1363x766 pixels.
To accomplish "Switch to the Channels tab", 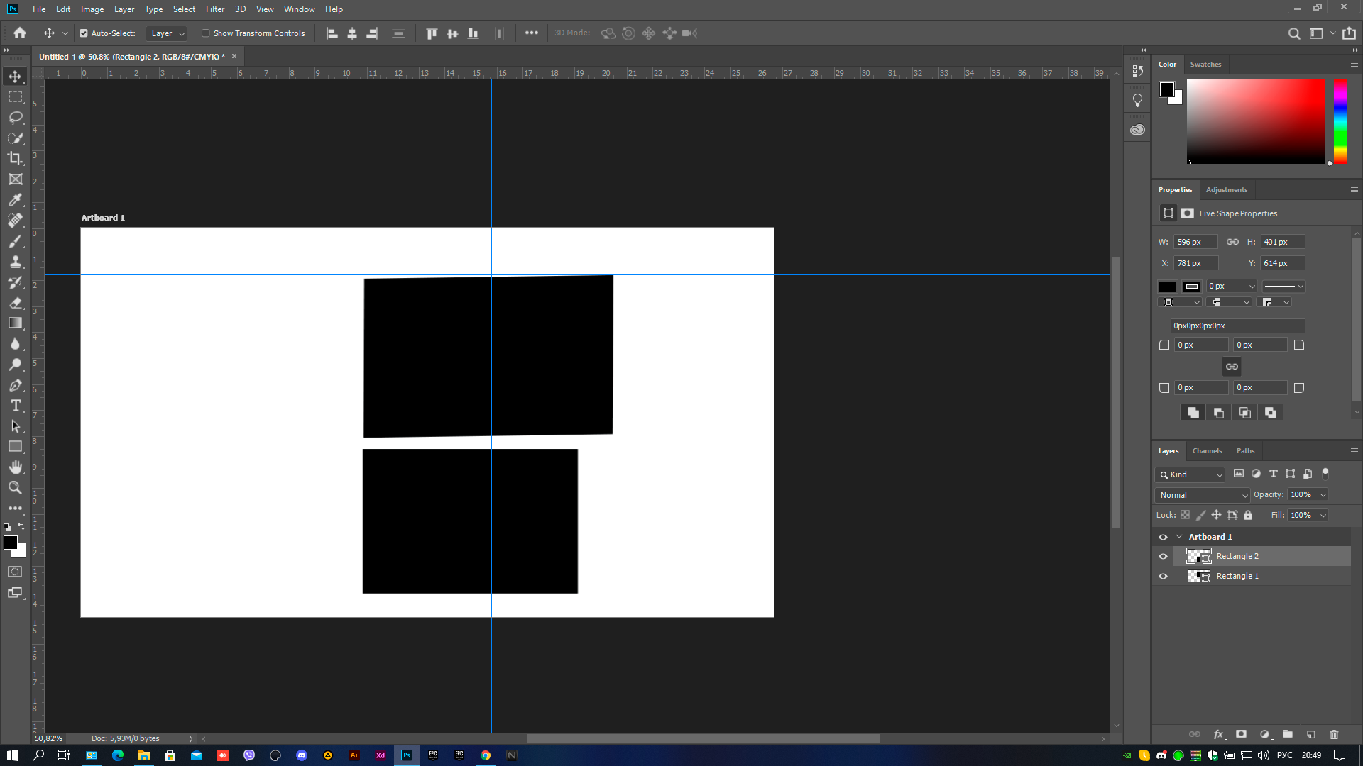I will coord(1207,451).
